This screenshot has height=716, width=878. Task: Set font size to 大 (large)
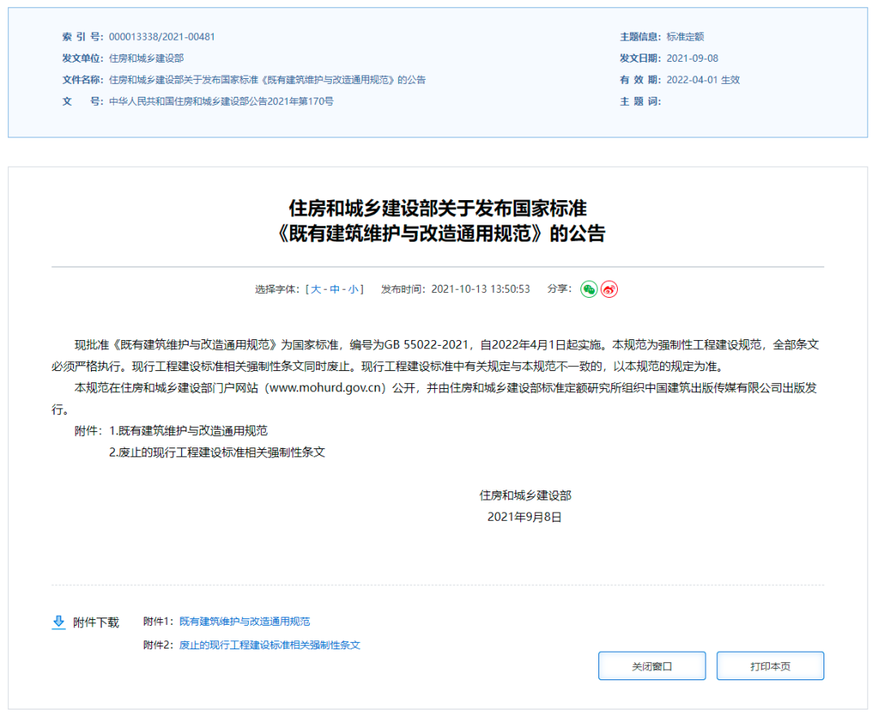coord(315,289)
